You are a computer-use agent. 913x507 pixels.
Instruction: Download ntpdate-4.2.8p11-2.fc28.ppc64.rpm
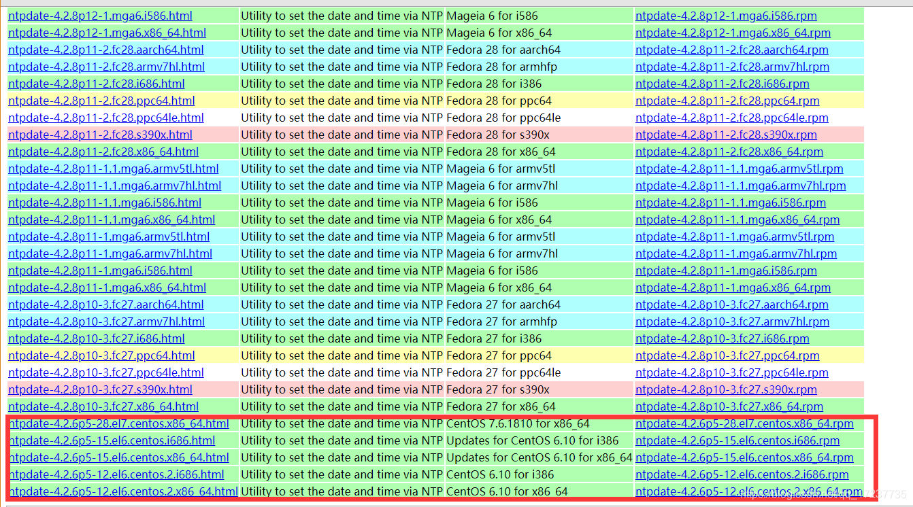pyautogui.click(x=727, y=101)
